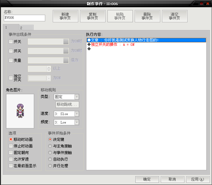Switch to event page tab 2
This screenshot has width=212, height=185.
click(26, 28)
